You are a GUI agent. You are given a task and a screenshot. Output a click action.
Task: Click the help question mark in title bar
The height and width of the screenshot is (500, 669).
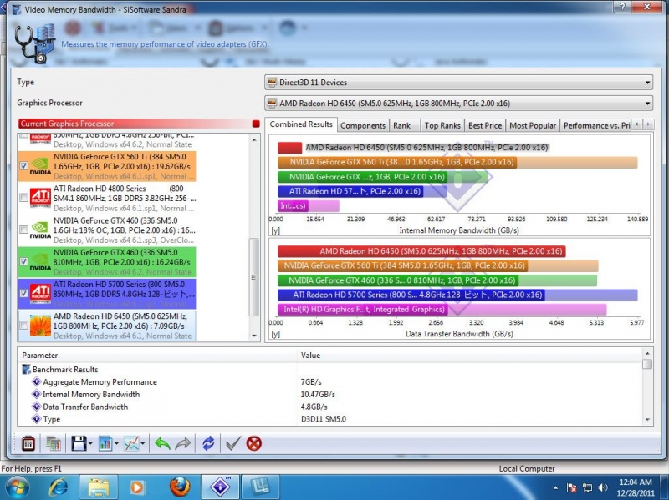click(624, 7)
